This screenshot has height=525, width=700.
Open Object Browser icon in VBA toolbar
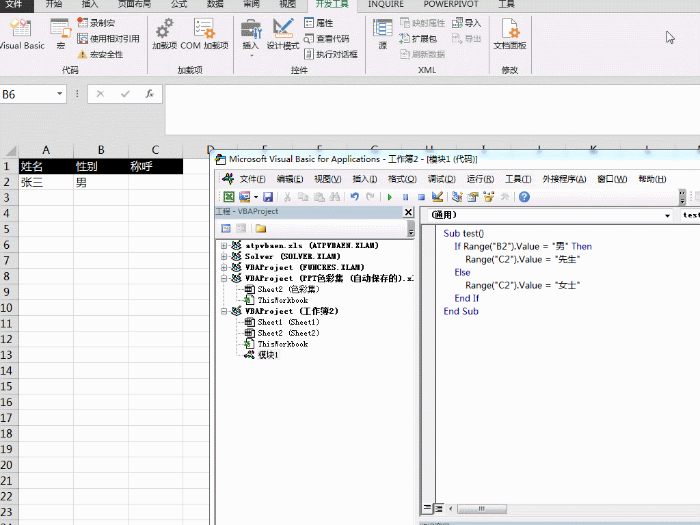click(489, 197)
